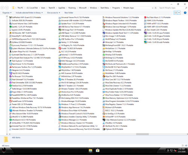Select the VLC 3.0.23 Portable icon
188x155 pixels.
pyautogui.click(x=60, y=52)
